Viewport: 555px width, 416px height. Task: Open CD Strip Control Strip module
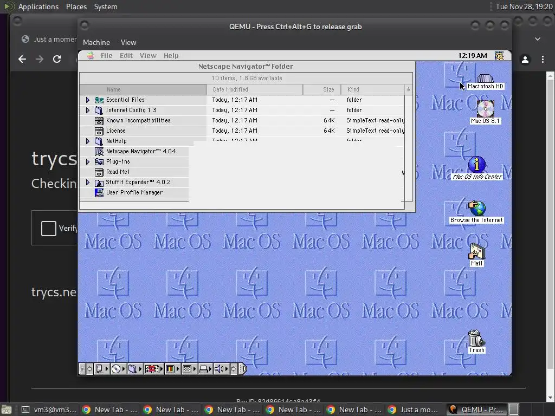coord(118,369)
